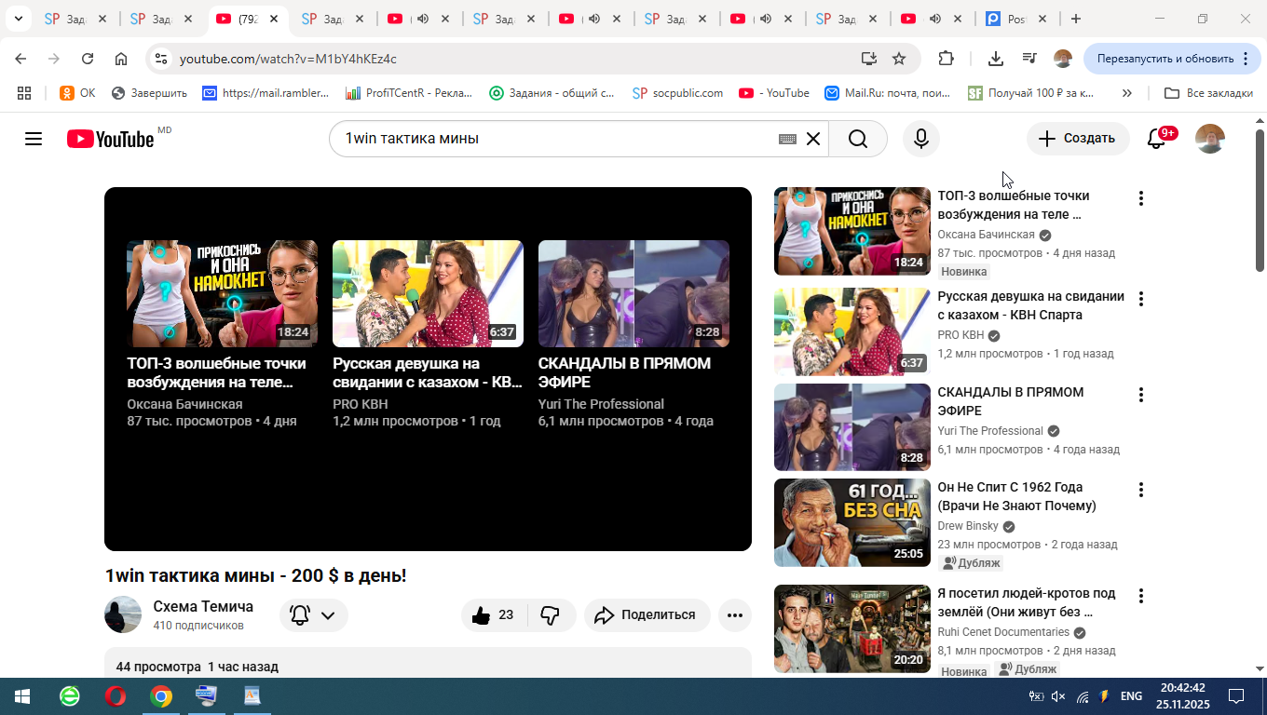Screen dimensions: 1267x715
Task: Click Создать button
Action: click(1078, 139)
